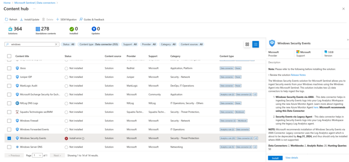Sort by Provider column header
The image size is (349, 162).
pyautogui.click(x=131, y=56)
